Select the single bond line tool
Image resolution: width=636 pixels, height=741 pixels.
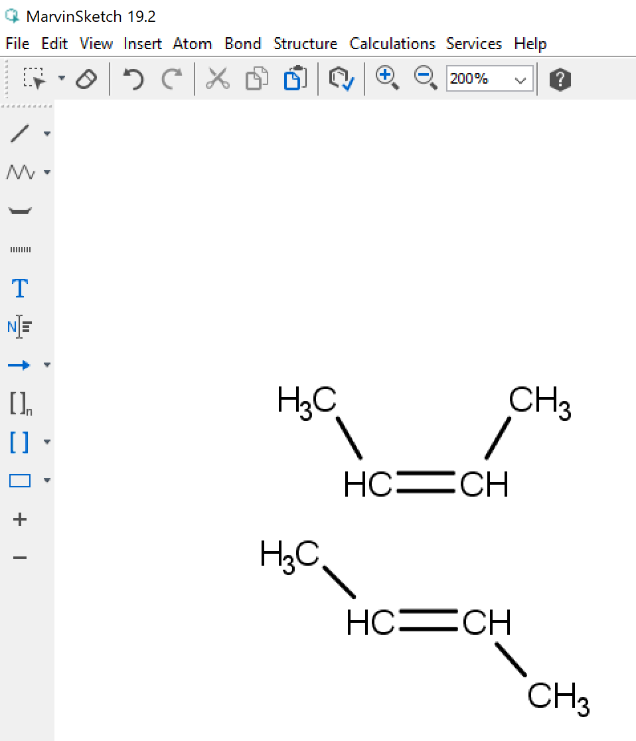20,133
